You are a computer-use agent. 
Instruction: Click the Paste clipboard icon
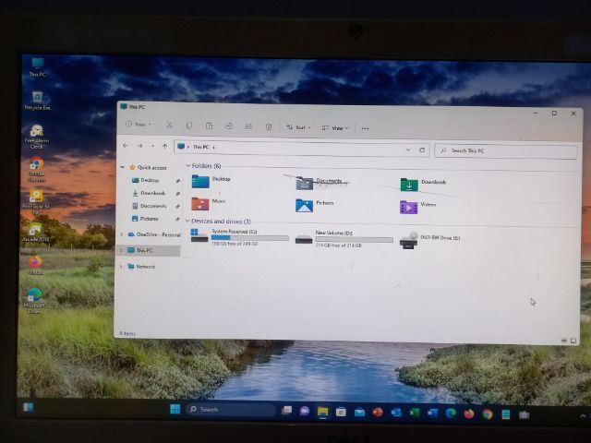tap(210, 126)
